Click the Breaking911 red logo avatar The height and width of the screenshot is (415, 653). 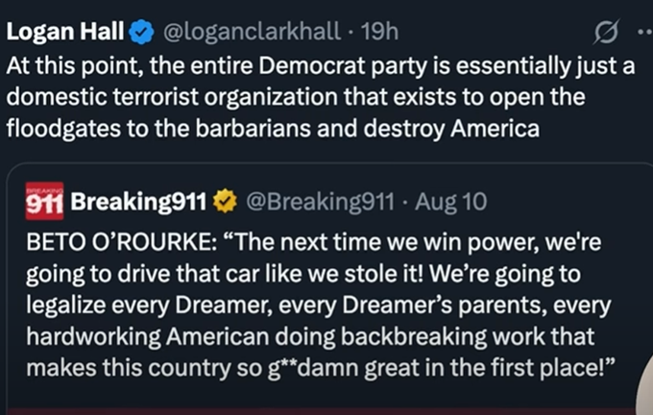(46, 201)
